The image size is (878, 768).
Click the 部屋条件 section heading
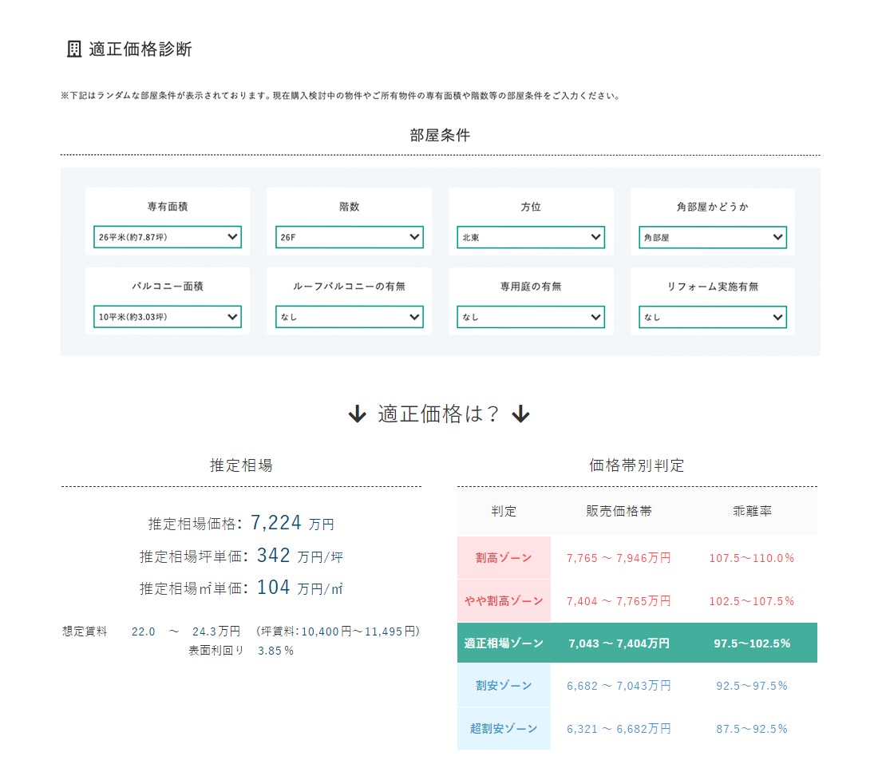tap(440, 135)
